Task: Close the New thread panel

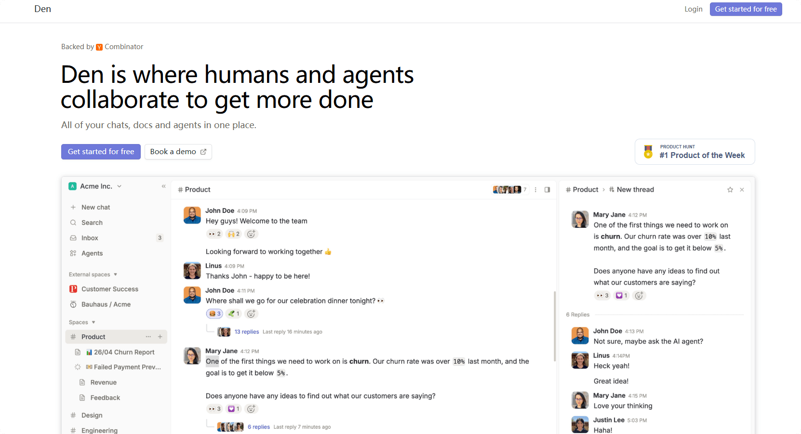Action: (742, 190)
